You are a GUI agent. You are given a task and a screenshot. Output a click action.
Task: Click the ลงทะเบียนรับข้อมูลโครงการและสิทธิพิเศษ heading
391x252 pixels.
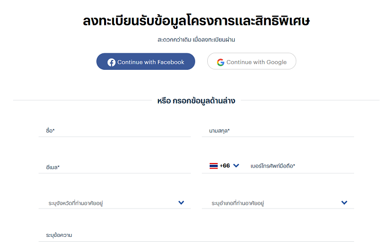(196, 21)
